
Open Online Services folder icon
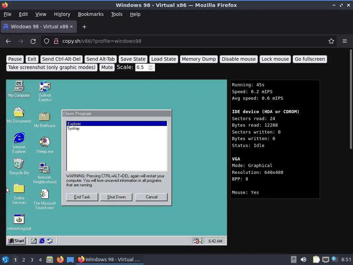click(x=19, y=194)
